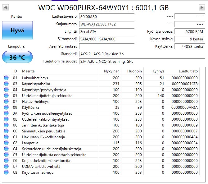The height and width of the screenshot is (184, 208).
Task: Select the Korjauskelvottomia sektoreita attribute name
Action: coord(46,161)
